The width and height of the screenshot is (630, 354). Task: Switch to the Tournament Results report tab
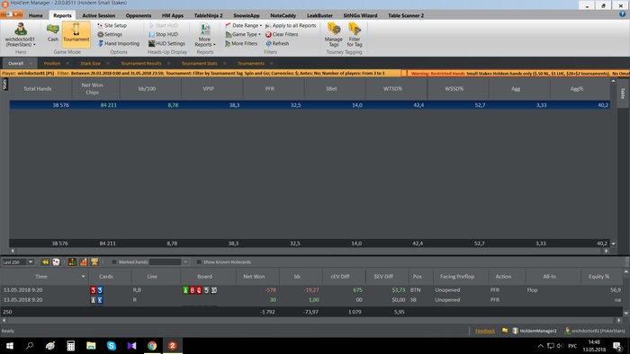click(x=141, y=64)
